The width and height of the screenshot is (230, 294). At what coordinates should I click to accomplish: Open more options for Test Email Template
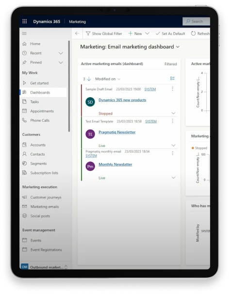(x=172, y=121)
